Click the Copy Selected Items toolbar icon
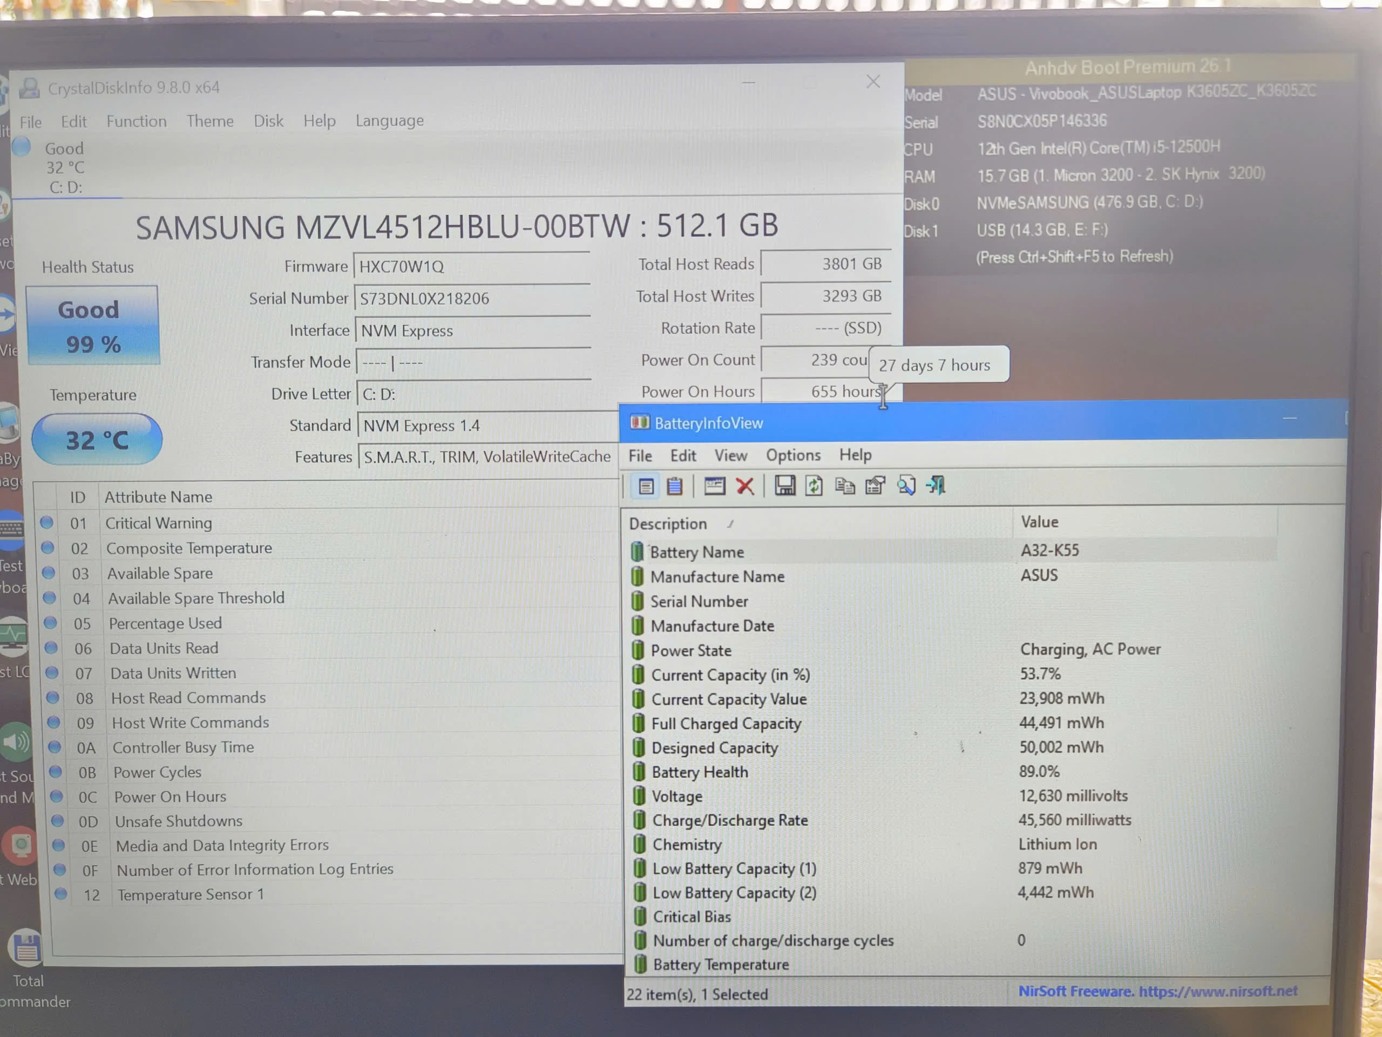The width and height of the screenshot is (1382, 1037). (x=845, y=486)
